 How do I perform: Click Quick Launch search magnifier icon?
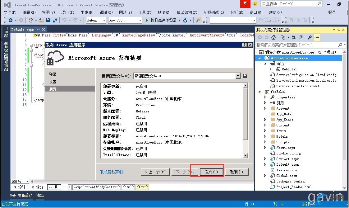coord(319,3)
